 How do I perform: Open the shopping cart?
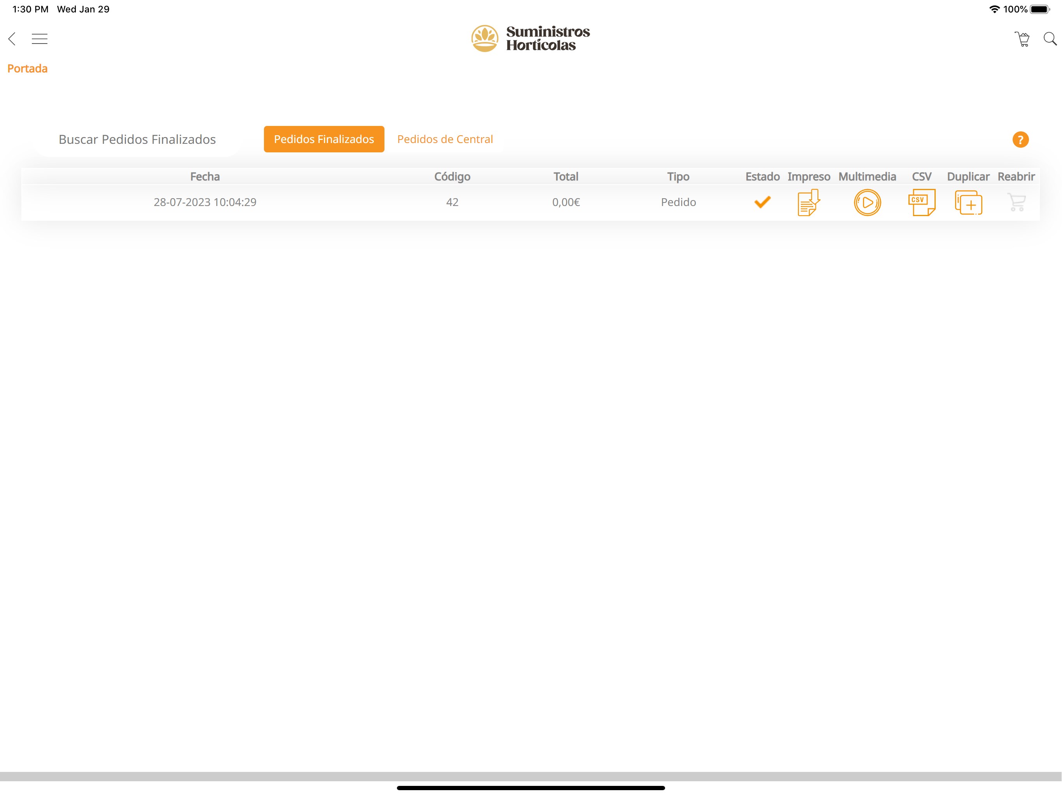1022,39
